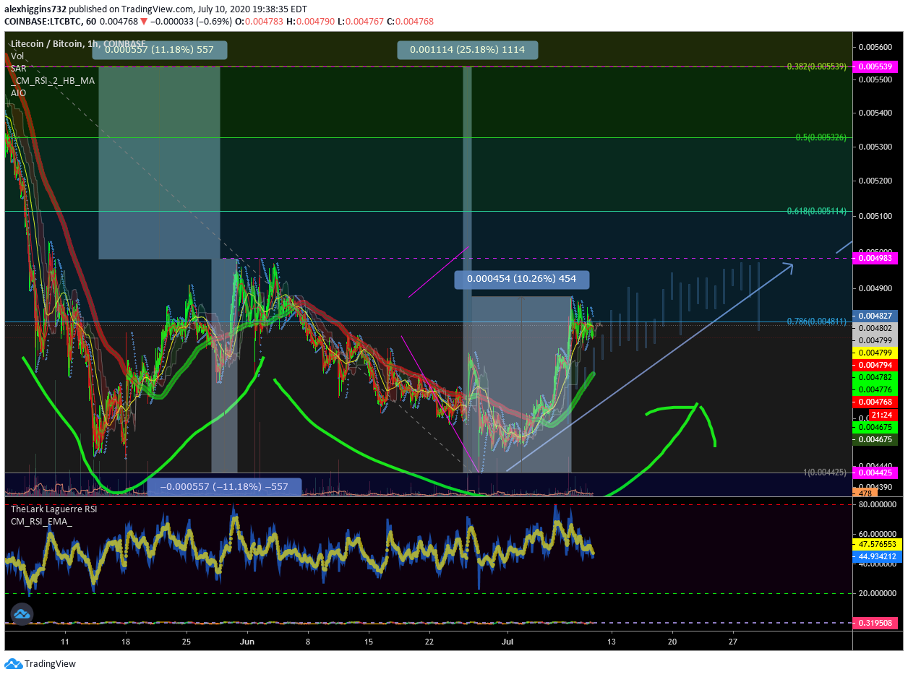Click the 0.5(0.005326) Fibonacci level label
Viewport: 908px width, 677px height.
pos(823,137)
